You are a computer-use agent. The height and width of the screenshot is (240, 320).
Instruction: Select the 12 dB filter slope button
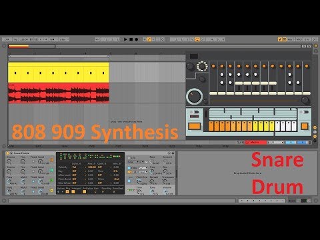tap(130, 172)
